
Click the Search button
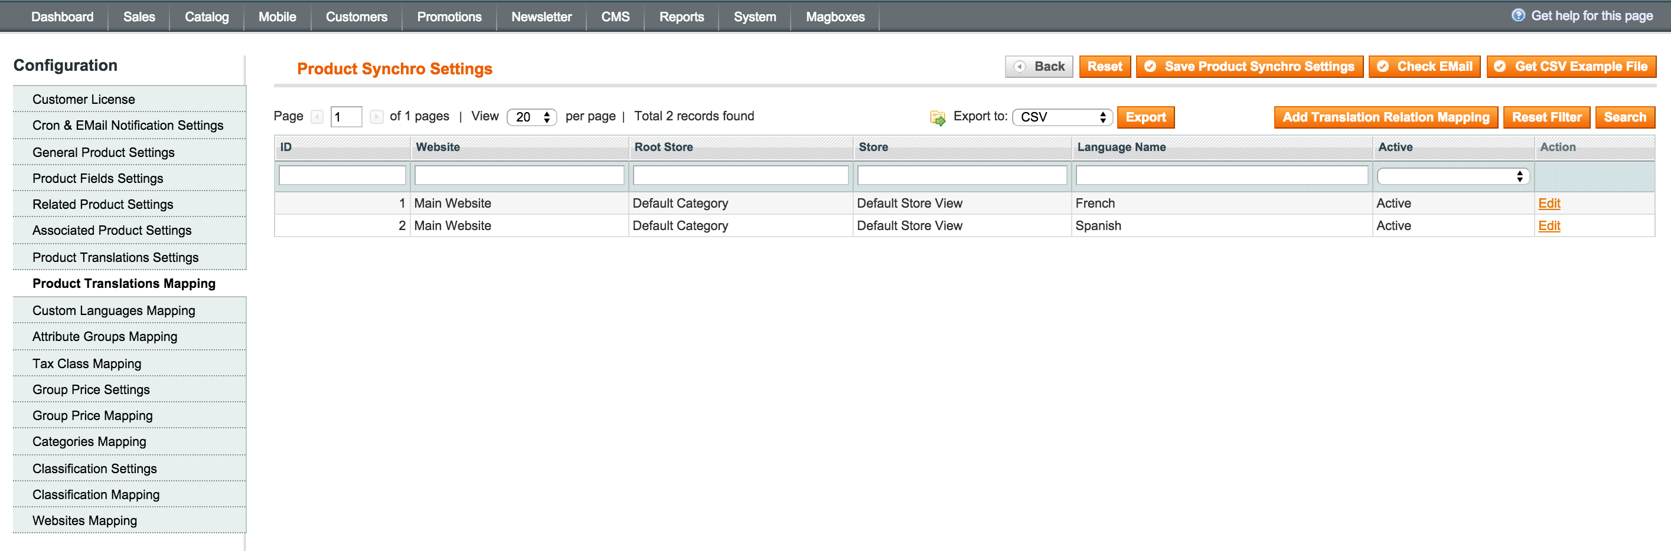[1625, 117]
